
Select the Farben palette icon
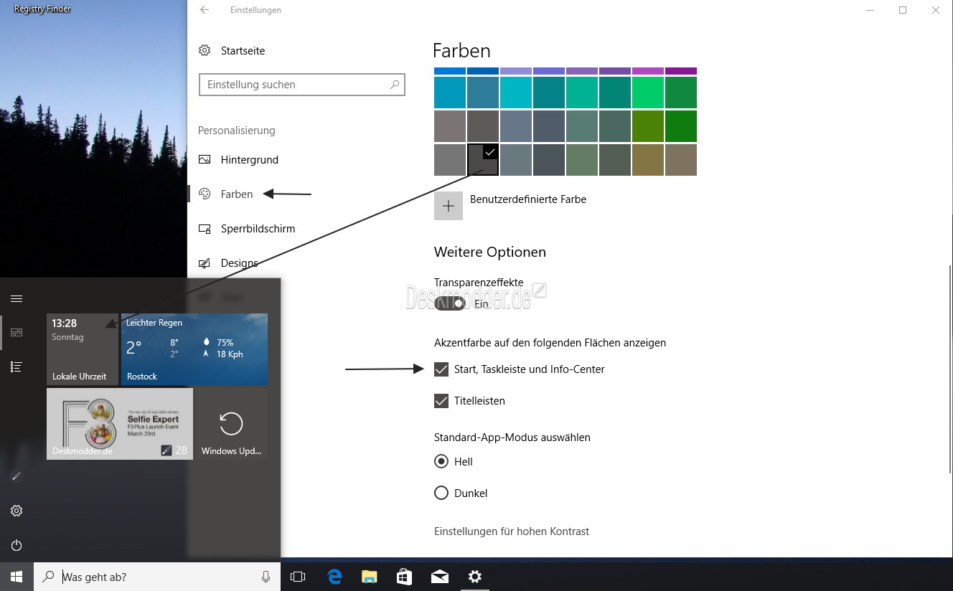tap(205, 194)
